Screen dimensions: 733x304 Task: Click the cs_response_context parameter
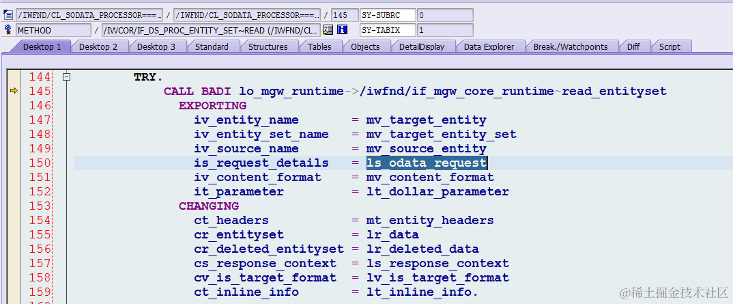tap(265, 263)
